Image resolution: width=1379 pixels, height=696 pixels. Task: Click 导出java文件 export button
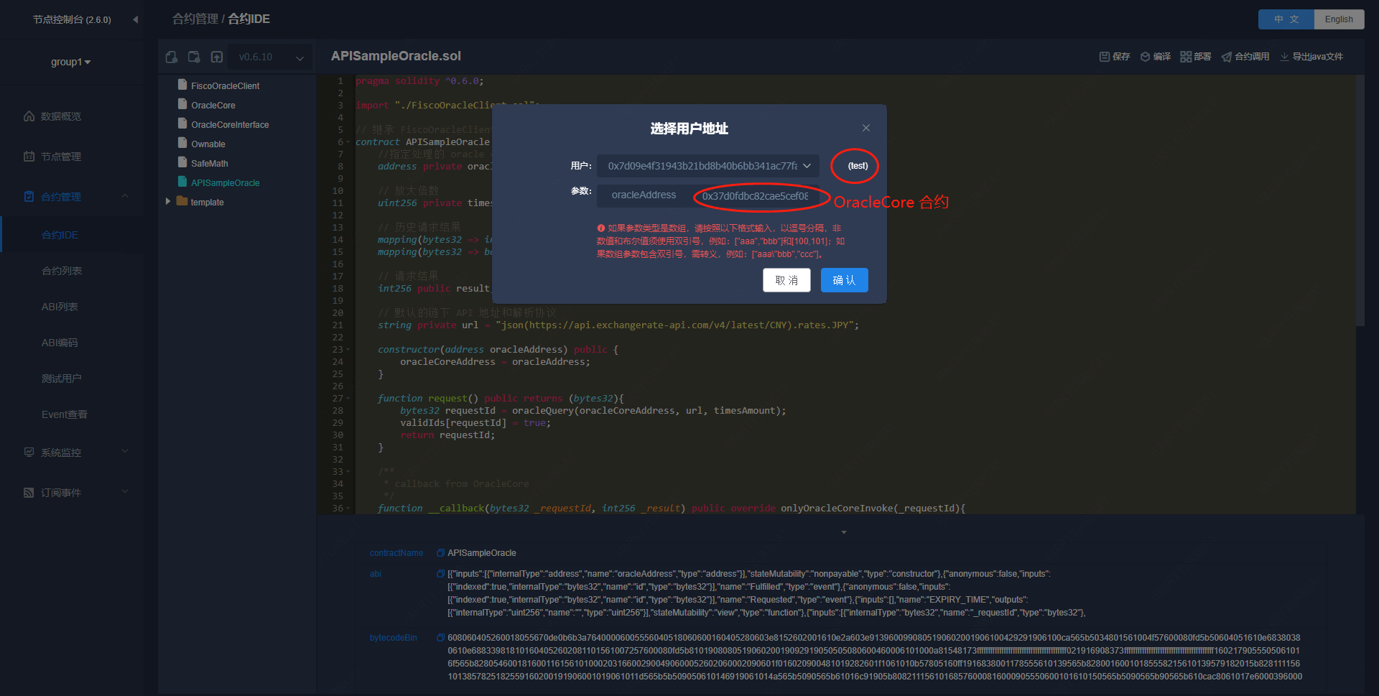1311,57
